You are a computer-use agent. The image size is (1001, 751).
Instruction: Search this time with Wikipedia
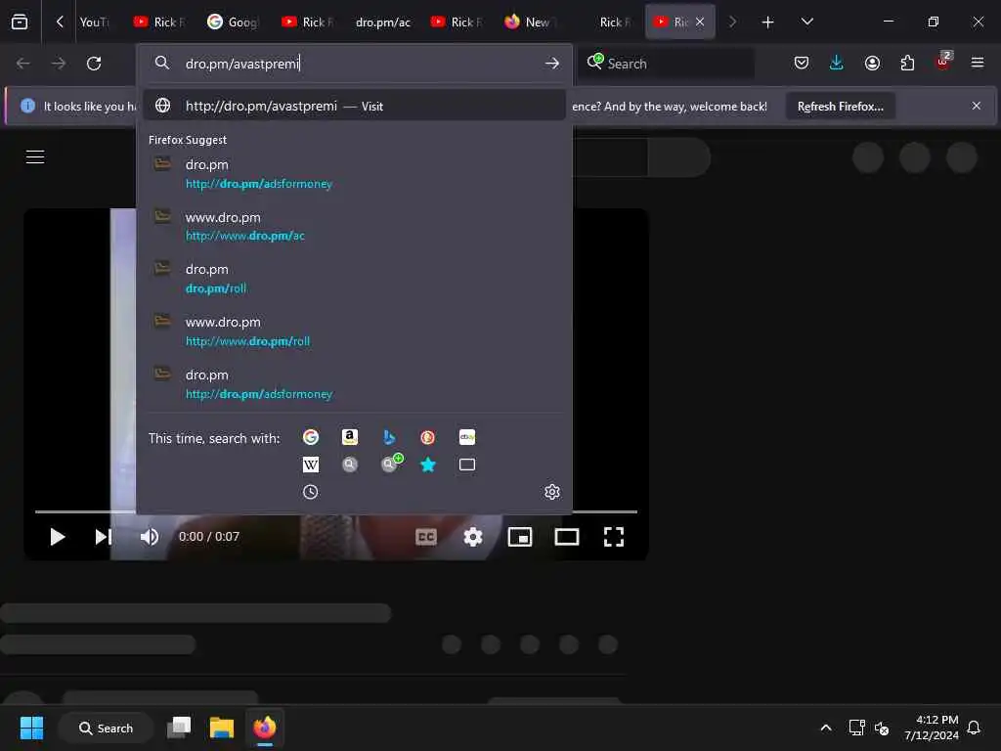(310, 464)
